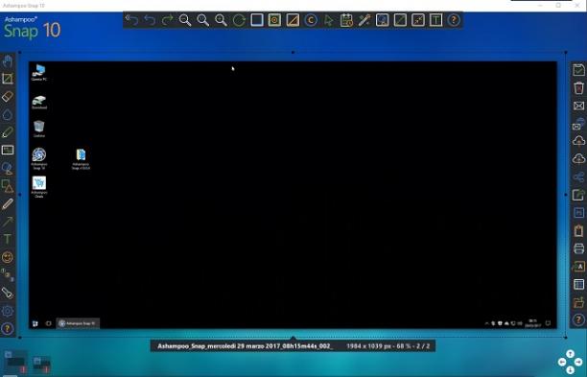Click the letter A with arrow icon in right toolbar

coord(578,266)
